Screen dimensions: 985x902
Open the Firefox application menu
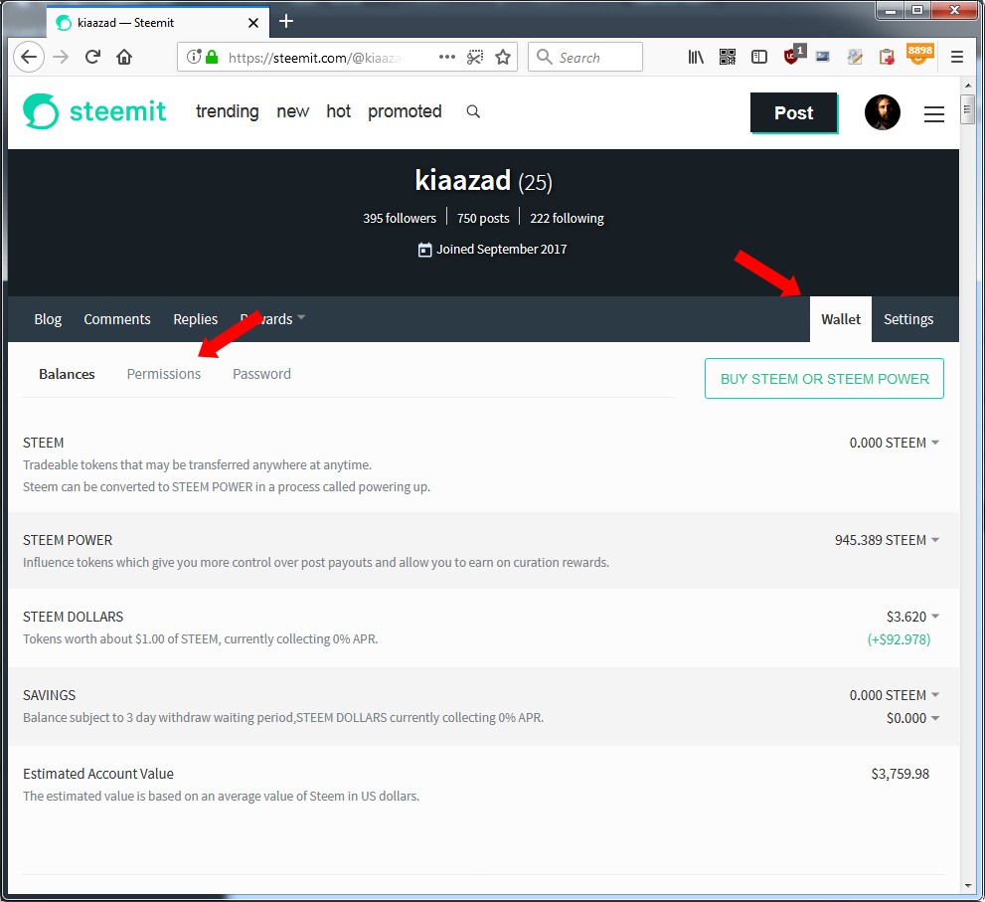coord(957,58)
